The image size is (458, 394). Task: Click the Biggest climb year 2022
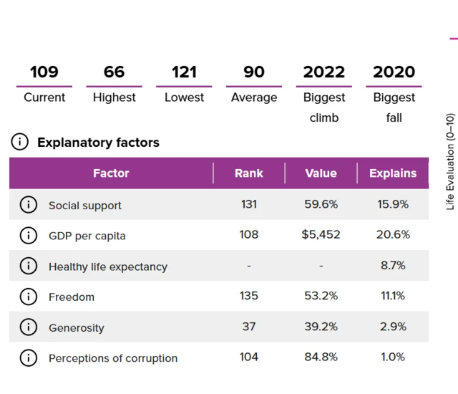point(323,72)
